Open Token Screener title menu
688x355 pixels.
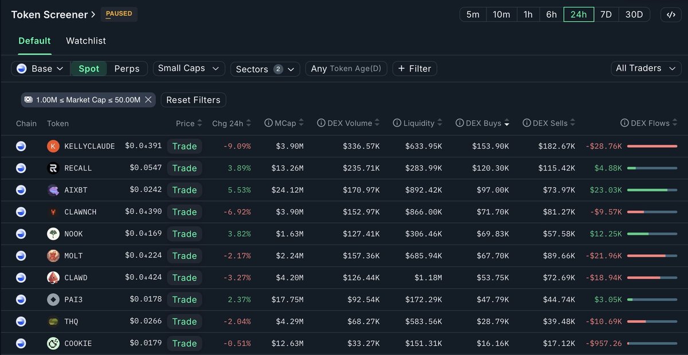(53, 14)
